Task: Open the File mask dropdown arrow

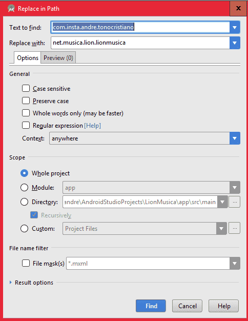Action: click(x=235, y=264)
